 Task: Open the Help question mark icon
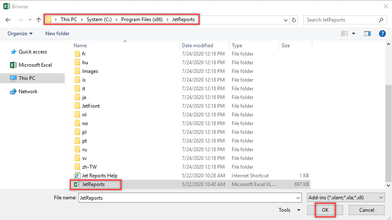[382, 34]
